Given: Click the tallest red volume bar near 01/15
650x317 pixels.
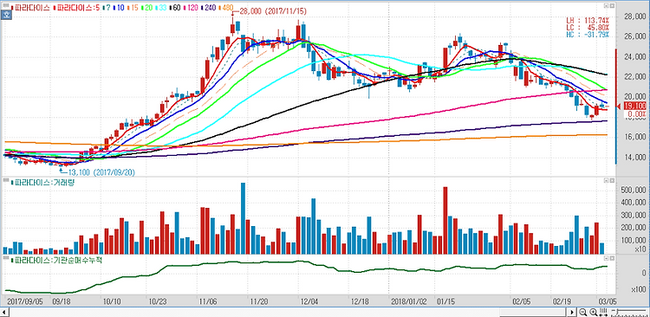Looking at the screenshot, I should coord(445,221).
